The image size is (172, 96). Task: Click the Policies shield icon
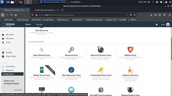coord(3,53)
